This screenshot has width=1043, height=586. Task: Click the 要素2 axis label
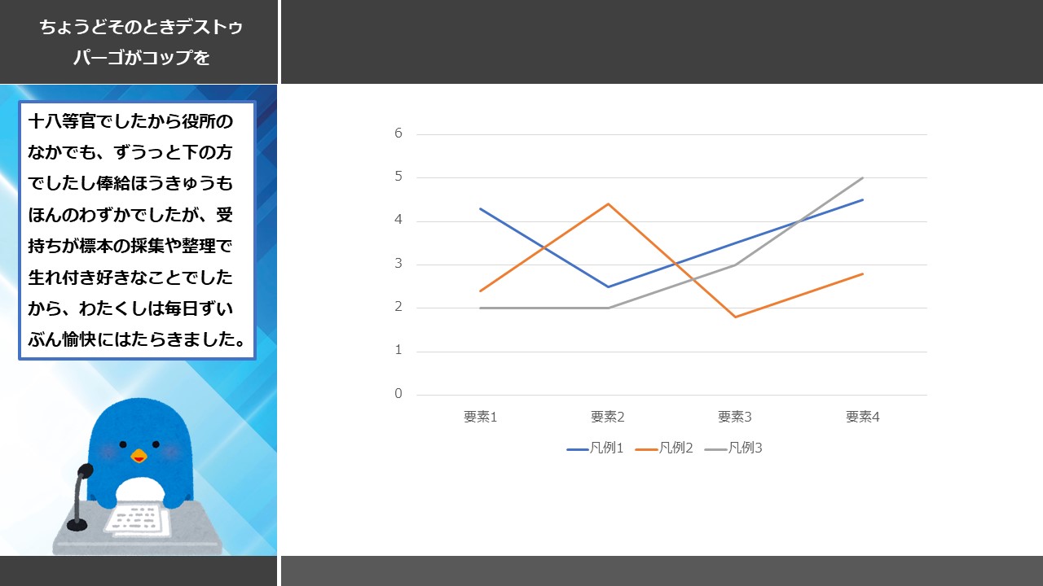608,417
